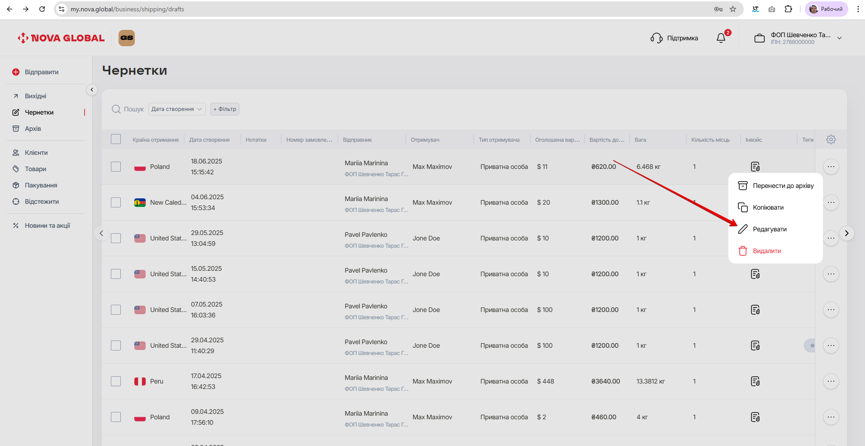Viewport: 865px width, 446px height.
Task: Open invoice icon for Peru row
Action: coord(755,381)
